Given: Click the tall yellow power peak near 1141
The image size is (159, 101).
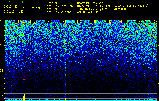Looking at the screenshot, I should click(x=24, y=97).
